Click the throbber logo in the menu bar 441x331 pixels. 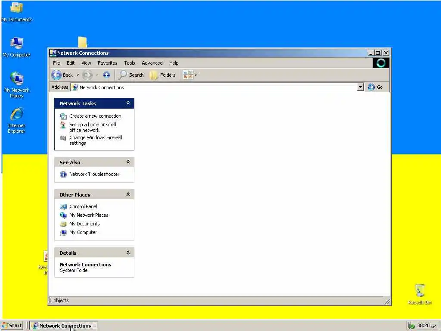(x=381, y=63)
